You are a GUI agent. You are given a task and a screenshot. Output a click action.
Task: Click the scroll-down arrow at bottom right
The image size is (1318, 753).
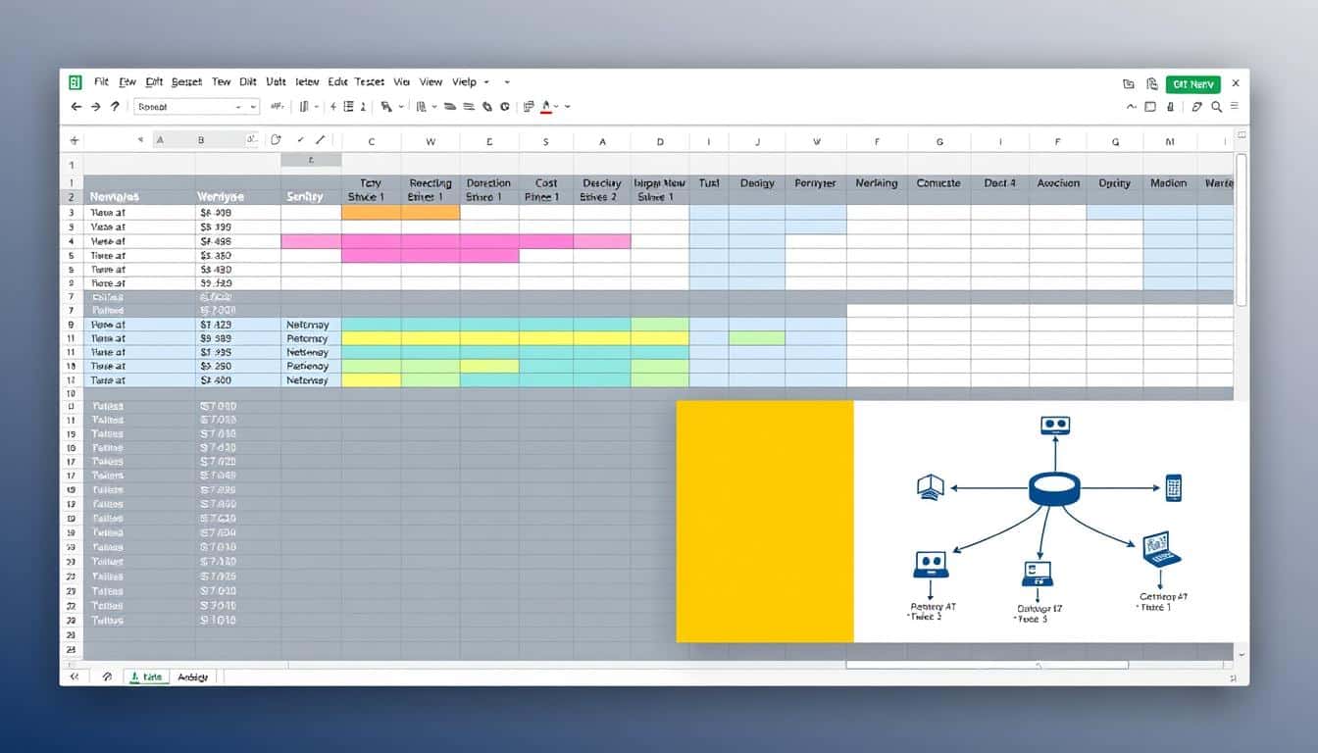[x=1242, y=653]
